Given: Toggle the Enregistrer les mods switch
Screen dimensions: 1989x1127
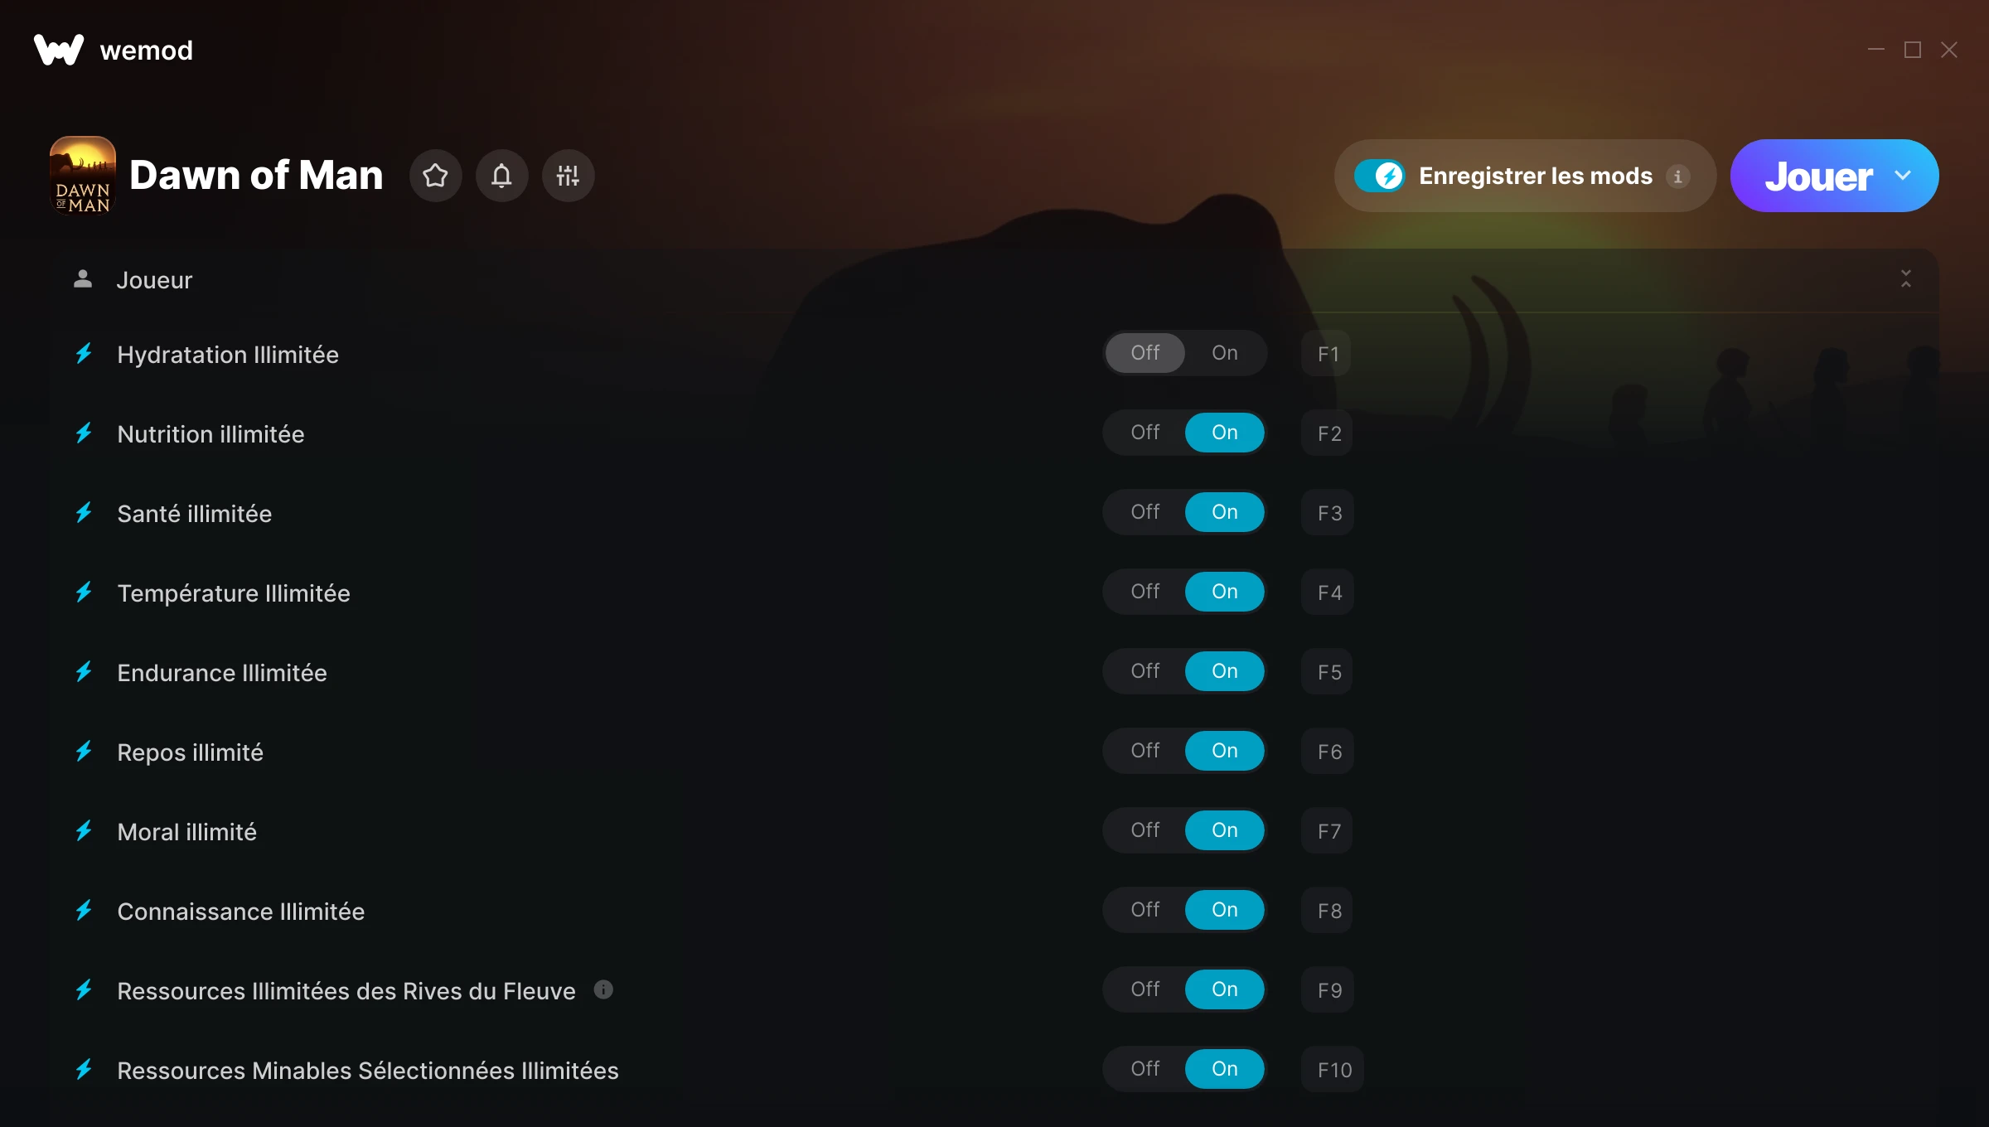Looking at the screenshot, I should pos(1380,176).
